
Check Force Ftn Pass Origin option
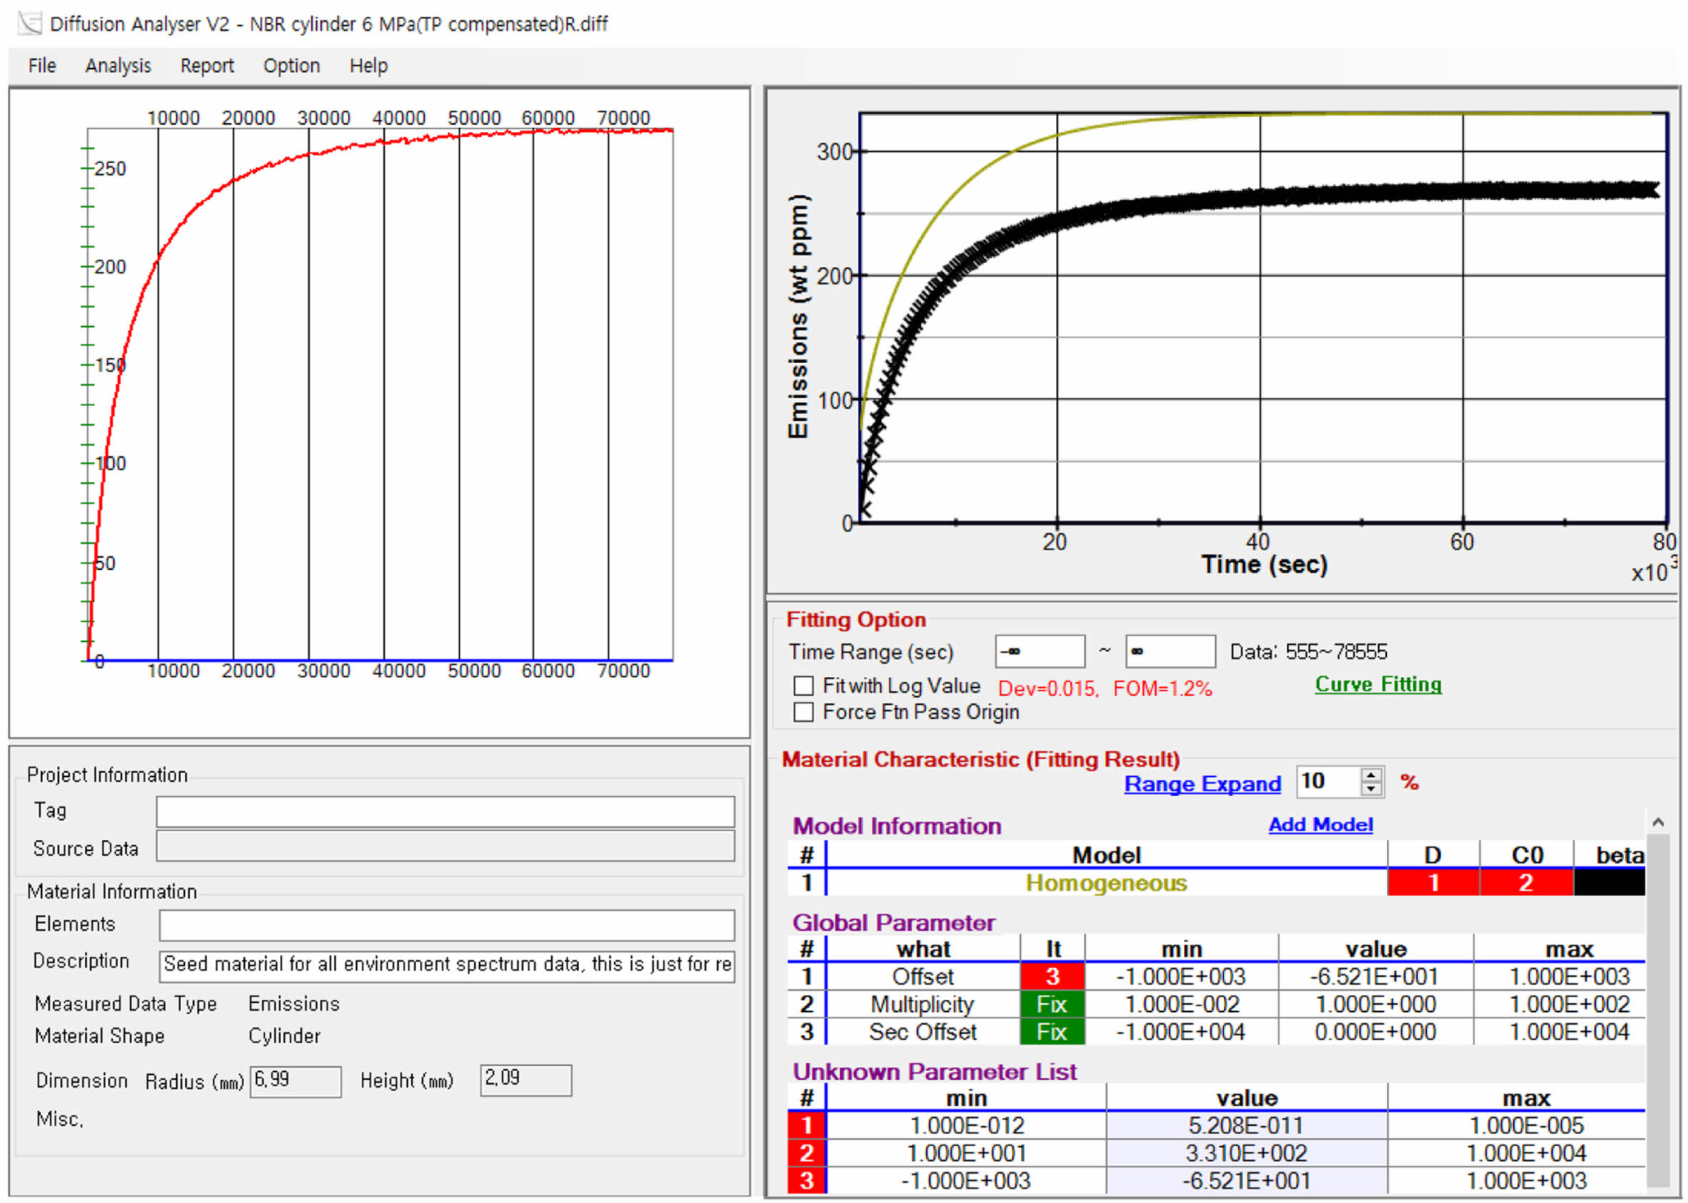pos(803,712)
